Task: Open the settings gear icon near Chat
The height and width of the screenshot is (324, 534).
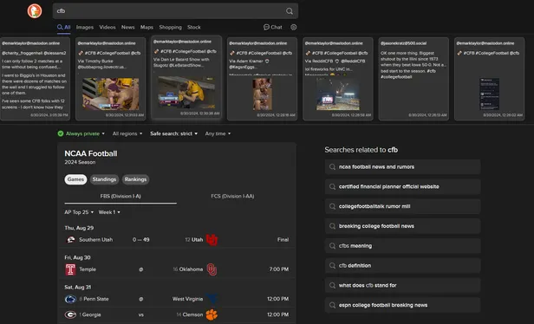Action: point(293,27)
